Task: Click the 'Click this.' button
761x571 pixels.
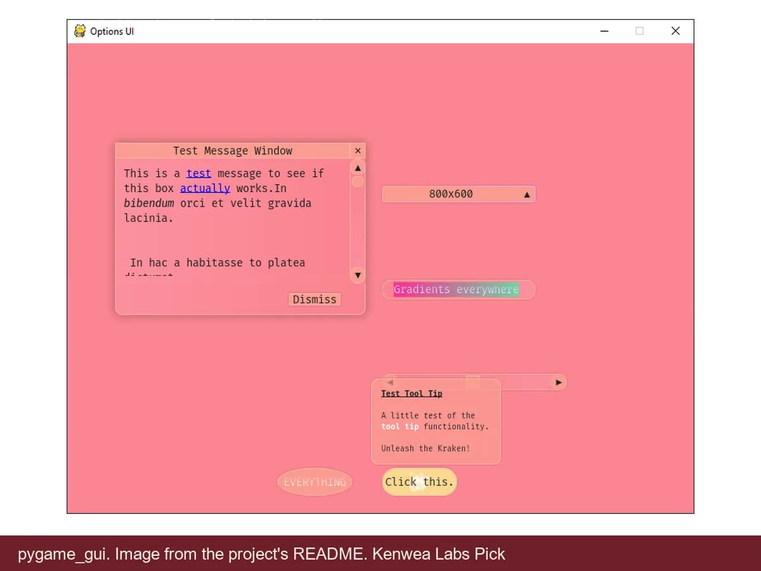Action: point(419,482)
